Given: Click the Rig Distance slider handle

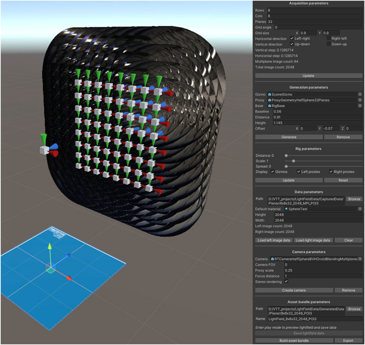Looking at the screenshot, I should point(286,156).
